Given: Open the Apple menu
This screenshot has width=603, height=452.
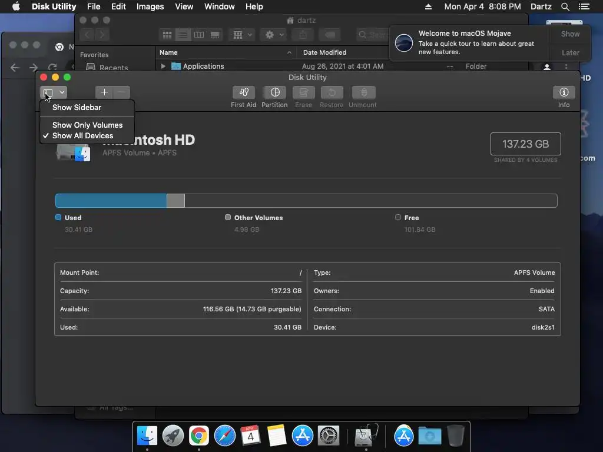Looking at the screenshot, I should pyautogui.click(x=16, y=6).
